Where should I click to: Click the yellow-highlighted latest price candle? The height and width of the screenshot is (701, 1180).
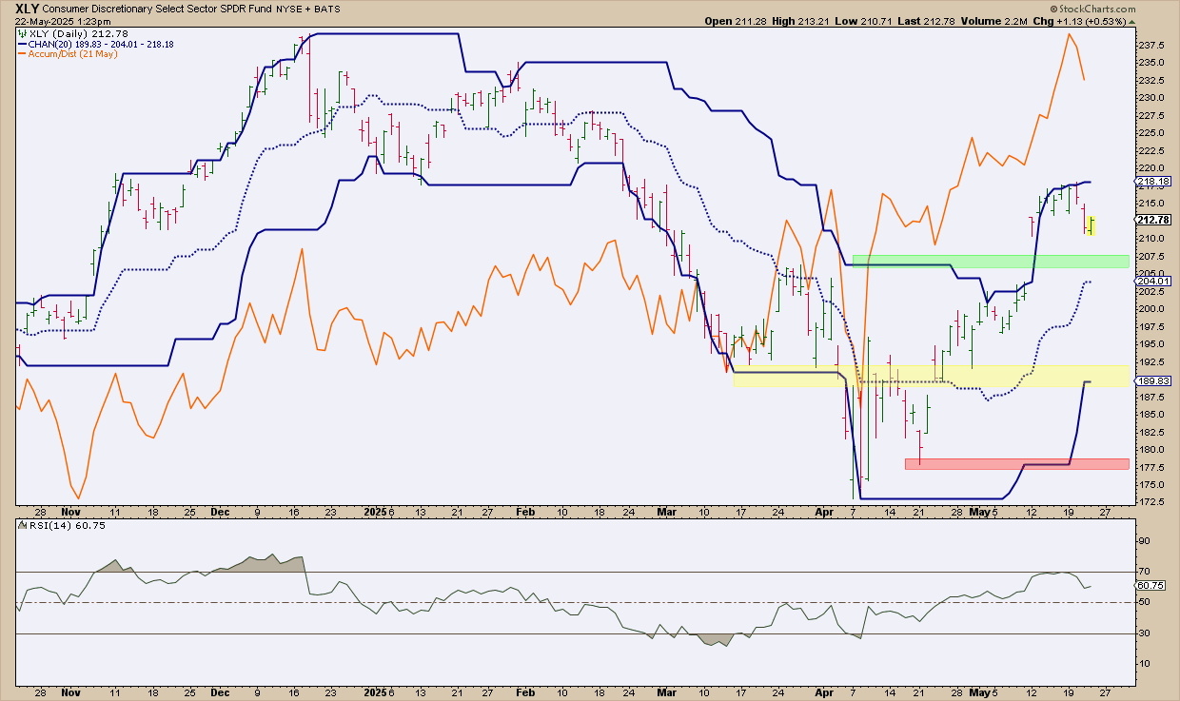(1091, 224)
